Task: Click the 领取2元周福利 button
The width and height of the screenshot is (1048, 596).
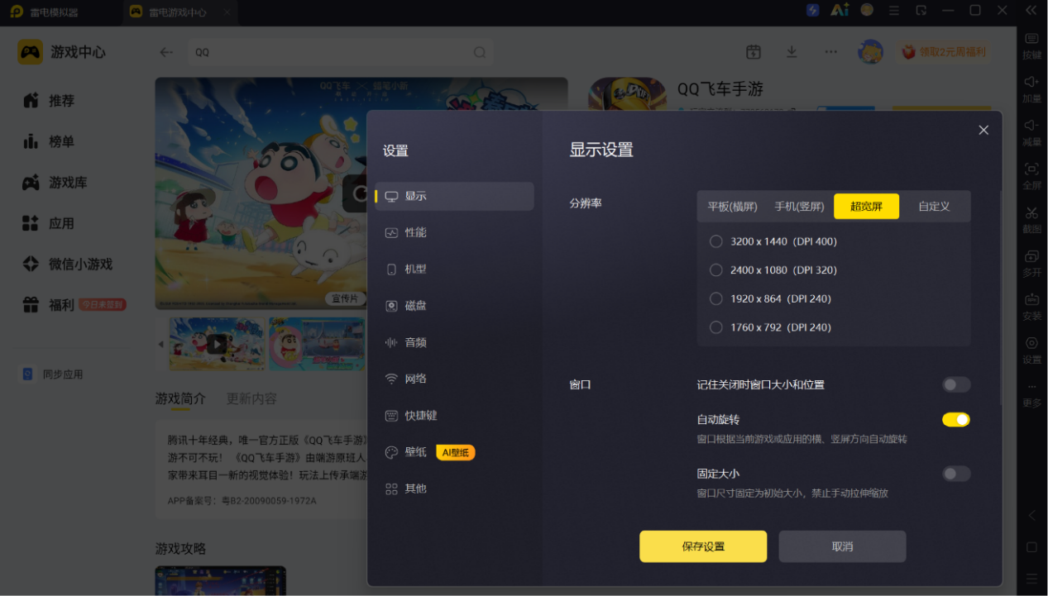Action: pyautogui.click(x=945, y=52)
